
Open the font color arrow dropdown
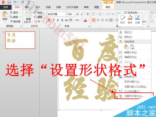89,20
